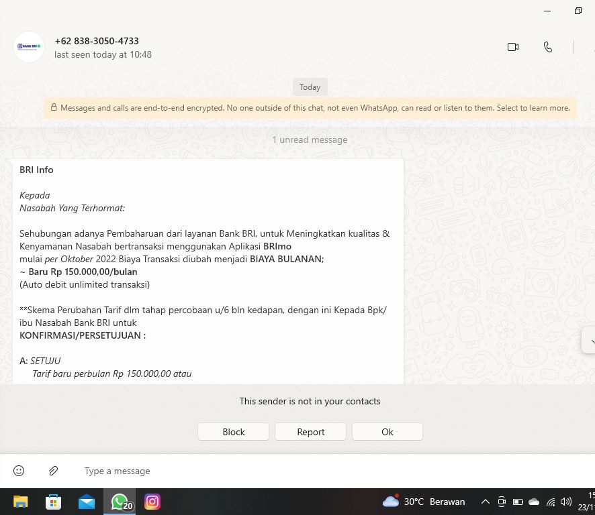Click the Today date label
595x515 pixels.
[x=310, y=87]
